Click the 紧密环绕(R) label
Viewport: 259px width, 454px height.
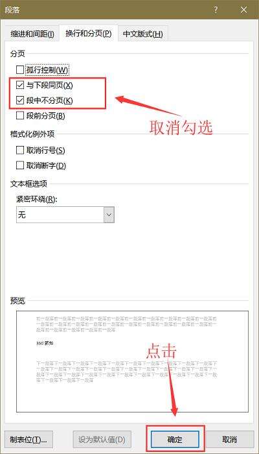[x=37, y=200]
